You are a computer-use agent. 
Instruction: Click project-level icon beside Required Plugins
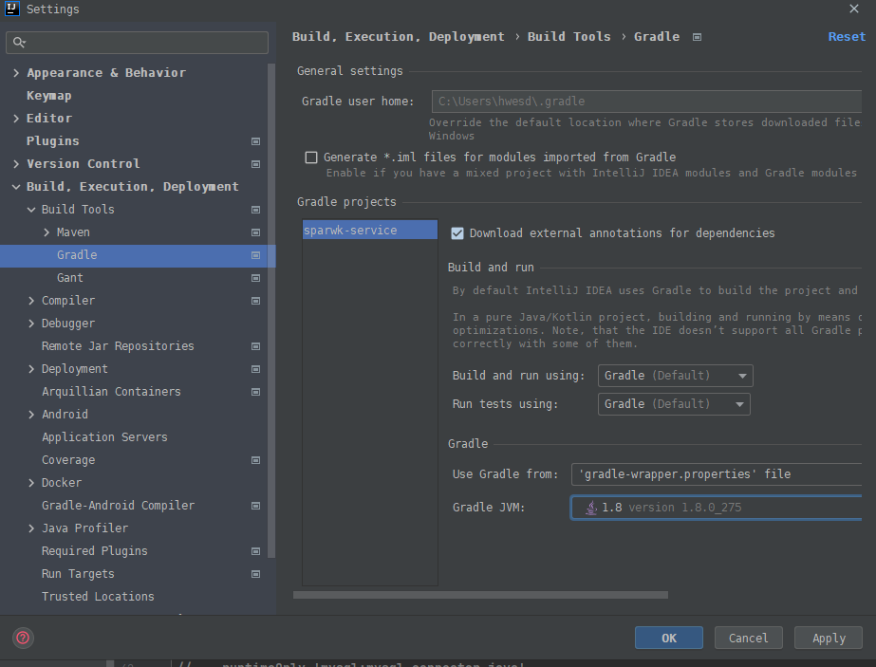pos(256,551)
